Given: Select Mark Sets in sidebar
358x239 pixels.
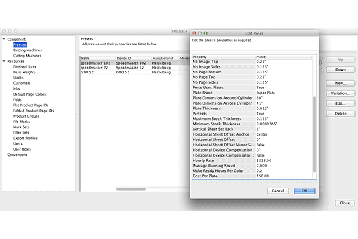Looking at the screenshot, I should click(21, 127).
